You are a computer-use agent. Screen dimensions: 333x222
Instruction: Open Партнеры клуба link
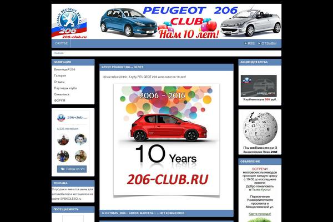pos(65,88)
